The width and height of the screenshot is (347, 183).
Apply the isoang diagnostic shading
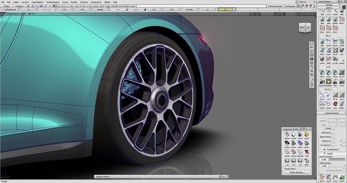[287, 143]
